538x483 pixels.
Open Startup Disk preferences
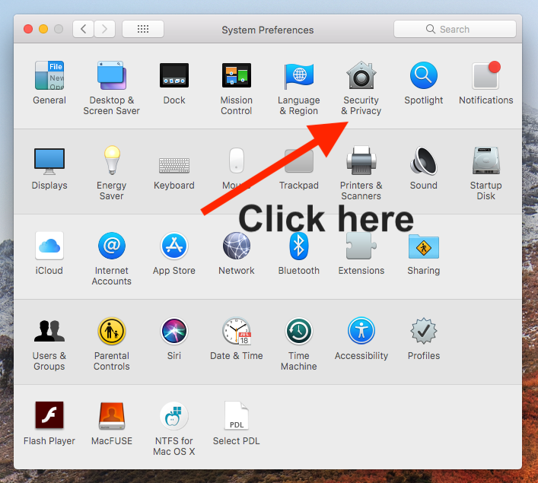(x=485, y=160)
